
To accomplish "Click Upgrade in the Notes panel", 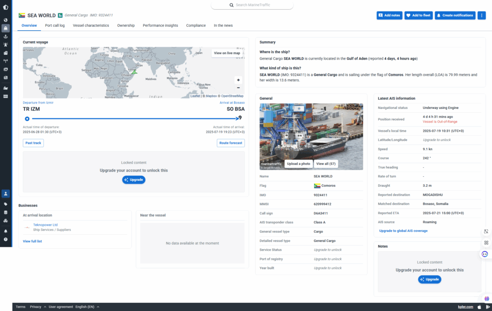I will coord(430,279).
